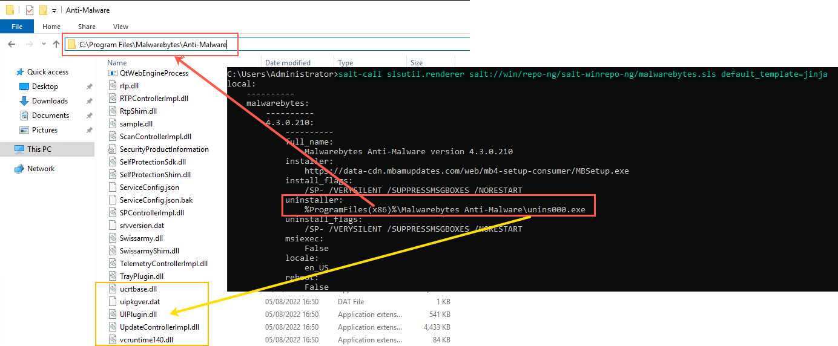Go forward with the forward arrow

click(29, 44)
